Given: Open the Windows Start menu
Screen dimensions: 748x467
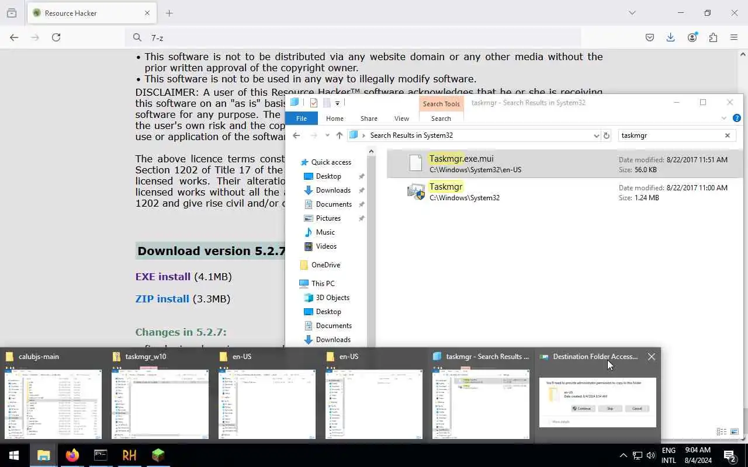Looking at the screenshot, I should [x=14, y=455].
